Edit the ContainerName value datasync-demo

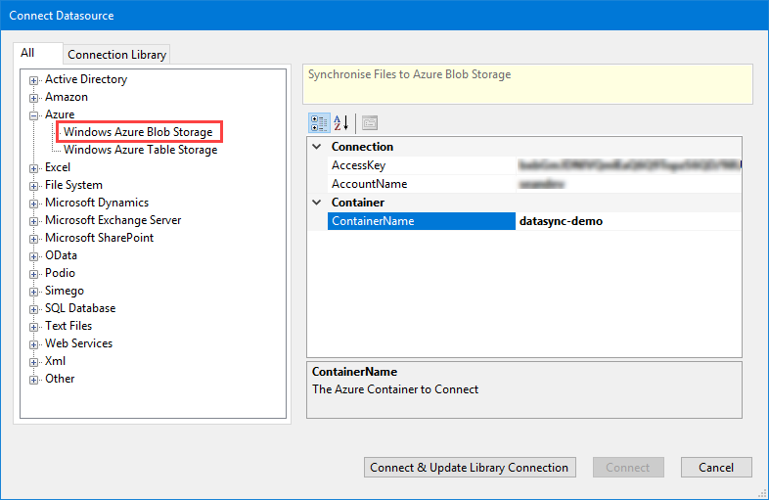(629, 221)
